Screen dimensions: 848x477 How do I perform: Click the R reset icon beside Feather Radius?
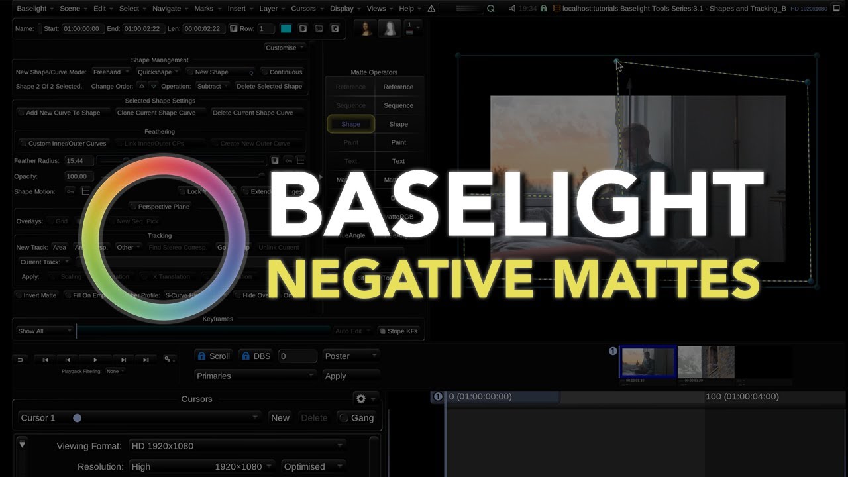click(x=274, y=160)
